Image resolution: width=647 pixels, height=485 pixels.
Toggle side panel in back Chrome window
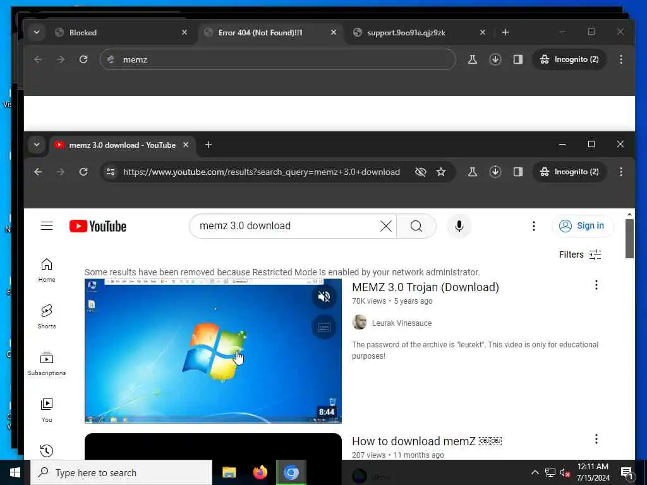[518, 59]
